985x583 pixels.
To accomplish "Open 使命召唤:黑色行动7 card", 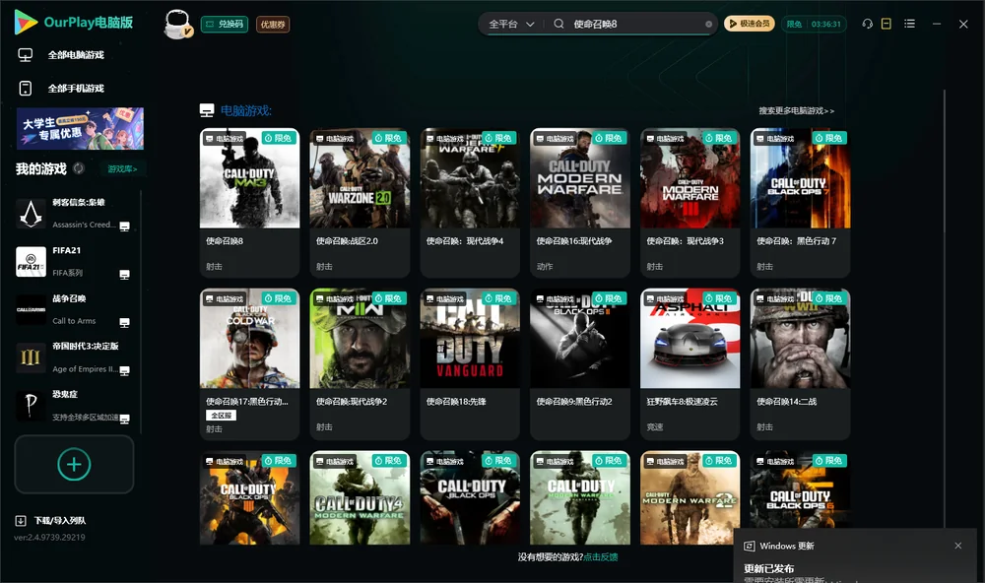I will [800, 203].
